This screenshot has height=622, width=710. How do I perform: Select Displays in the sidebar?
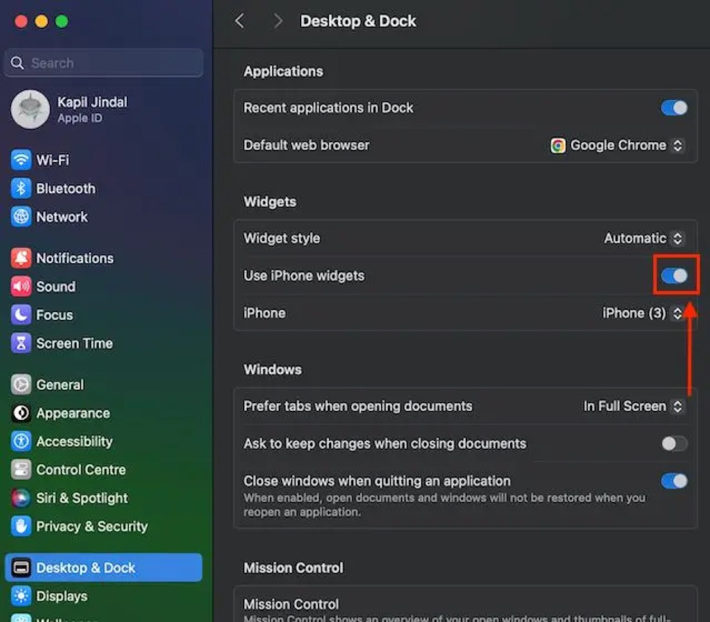(104, 596)
